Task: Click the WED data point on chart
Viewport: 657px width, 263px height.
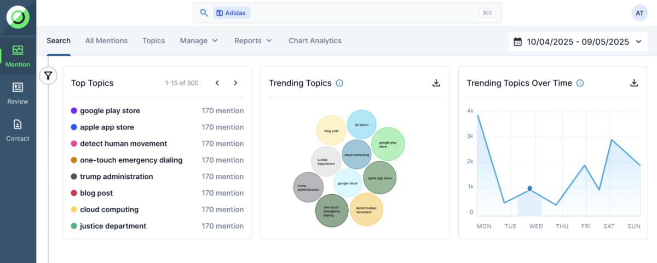Action: [x=529, y=189]
